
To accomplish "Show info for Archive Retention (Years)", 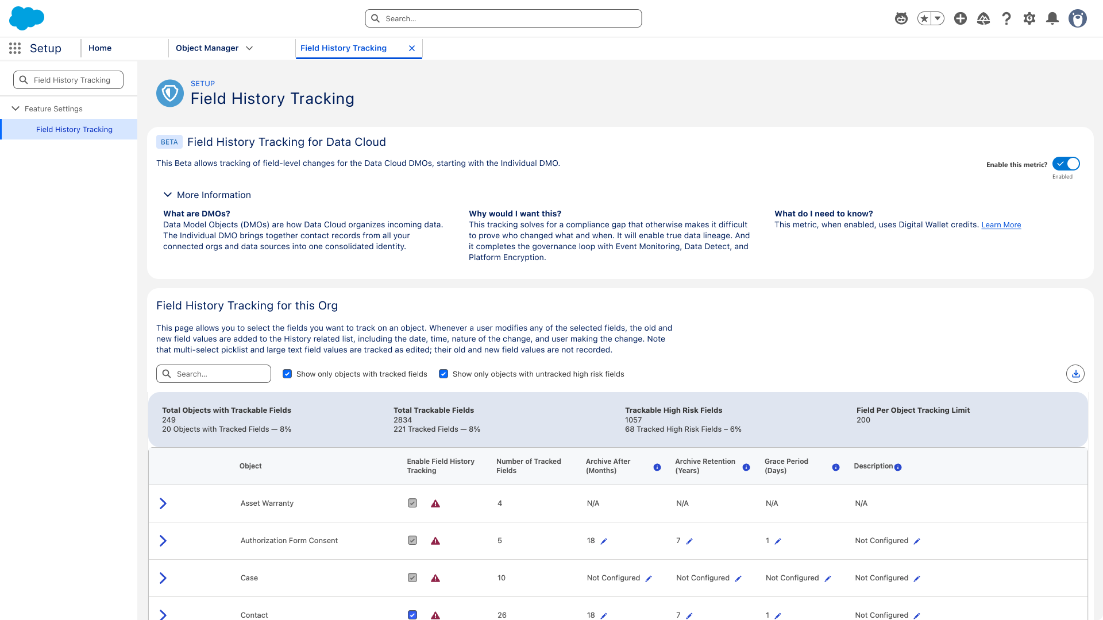I will pyautogui.click(x=746, y=467).
